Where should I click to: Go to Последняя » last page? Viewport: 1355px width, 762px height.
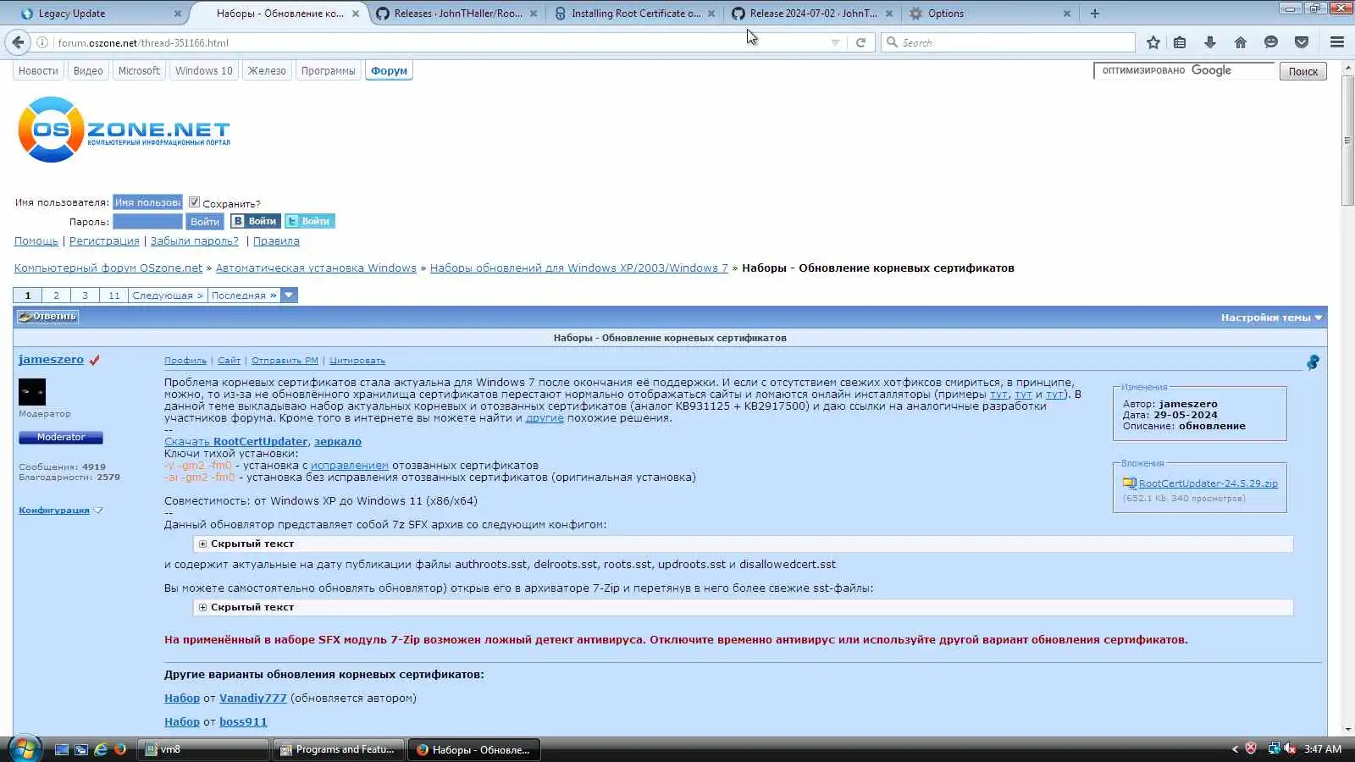pos(244,295)
